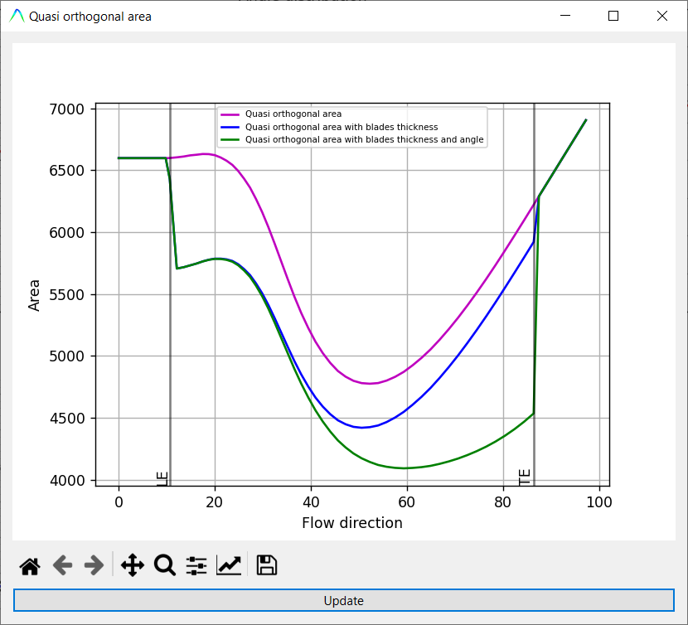Minimize the Quasi orthogonal area window
Viewport: 688px width, 625px height.
tap(566, 16)
